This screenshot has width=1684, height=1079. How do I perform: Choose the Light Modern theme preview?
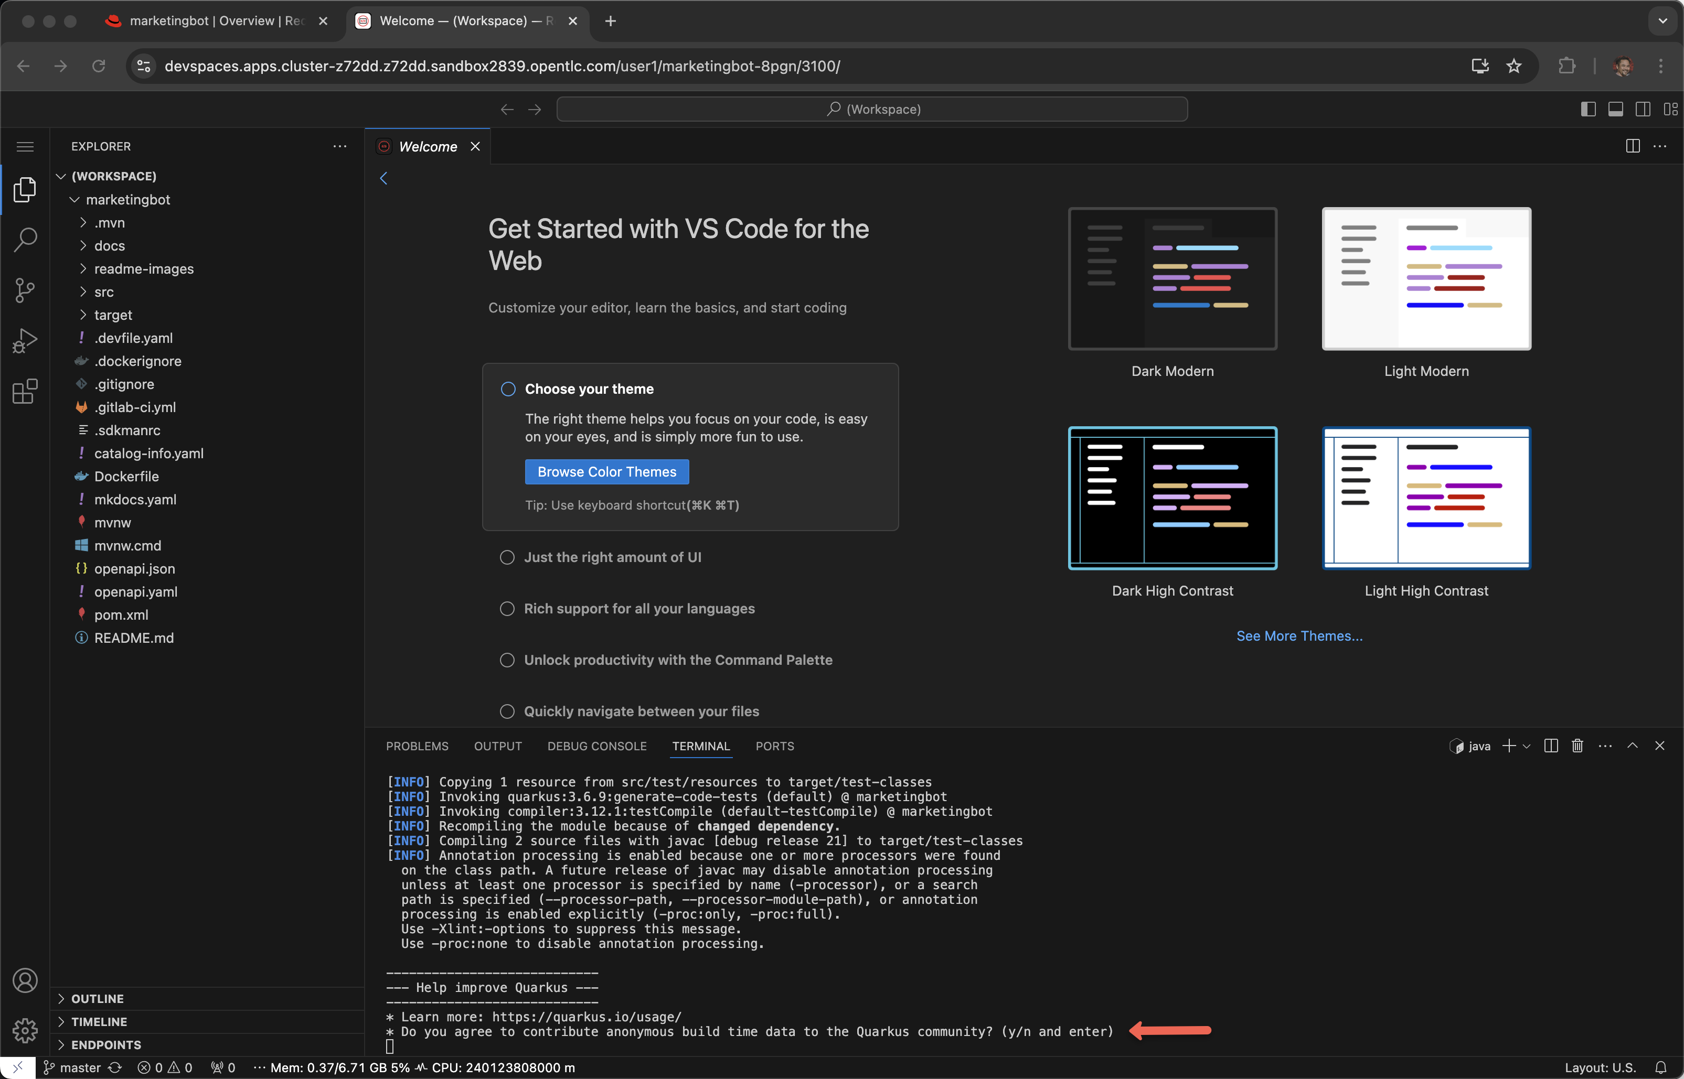1426,279
